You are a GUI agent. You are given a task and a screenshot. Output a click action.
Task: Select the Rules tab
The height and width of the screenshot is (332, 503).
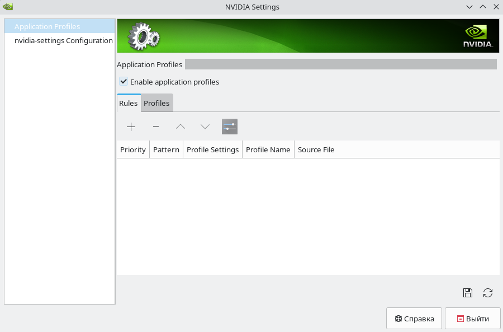point(129,103)
